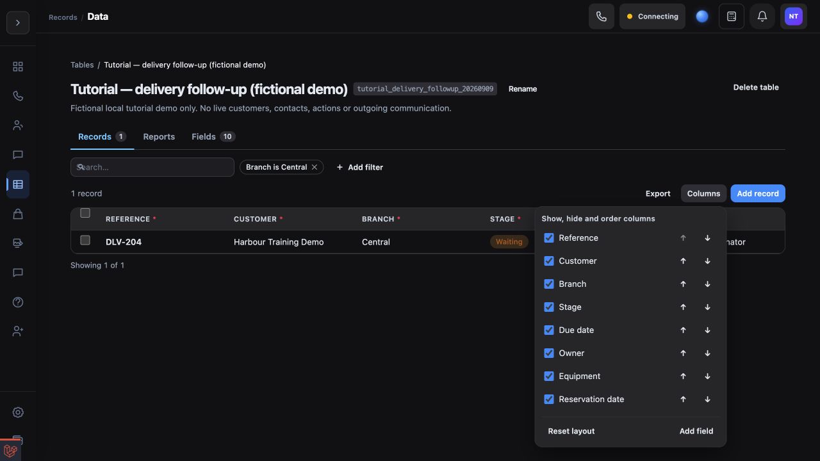This screenshot has width=820, height=461.
Task: Expand the sidebar with the chevron button
Action: click(x=18, y=23)
